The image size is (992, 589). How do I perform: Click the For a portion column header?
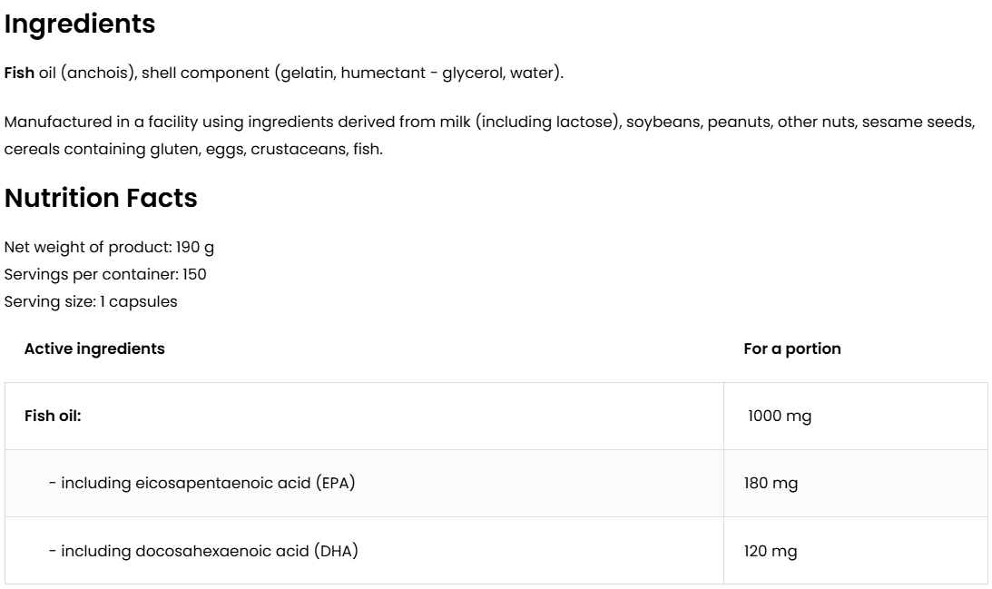tap(791, 348)
